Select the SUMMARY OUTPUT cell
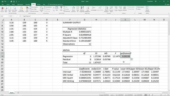The width and height of the screenshot is (170, 96). tap(70, 23)
